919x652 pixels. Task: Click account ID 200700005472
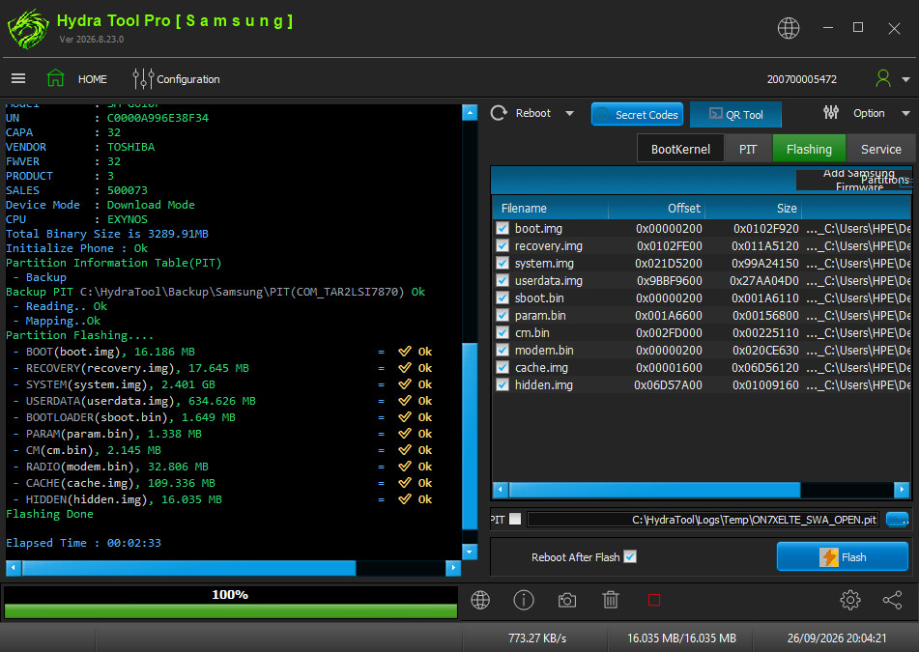[801, 79]
